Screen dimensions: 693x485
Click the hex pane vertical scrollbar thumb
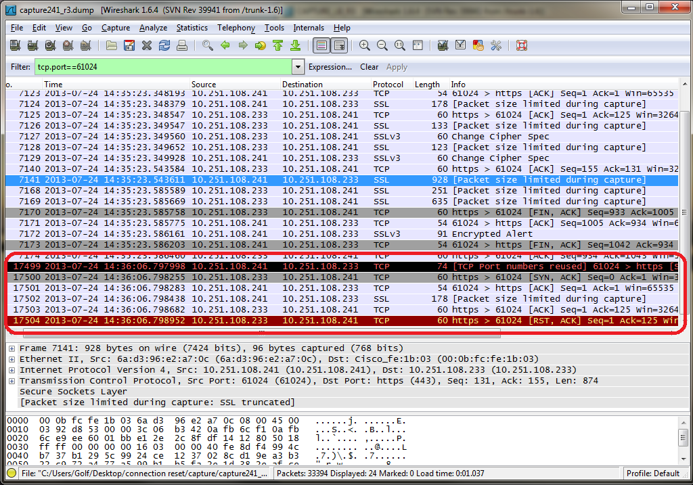(x=684, y=438)
